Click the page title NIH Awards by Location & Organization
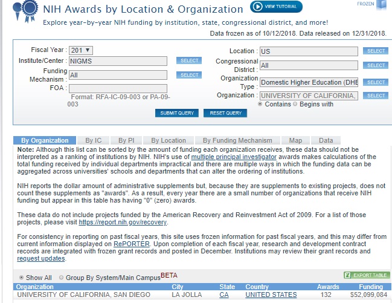Viewport: 392px width, 303px height. (143, 9)
